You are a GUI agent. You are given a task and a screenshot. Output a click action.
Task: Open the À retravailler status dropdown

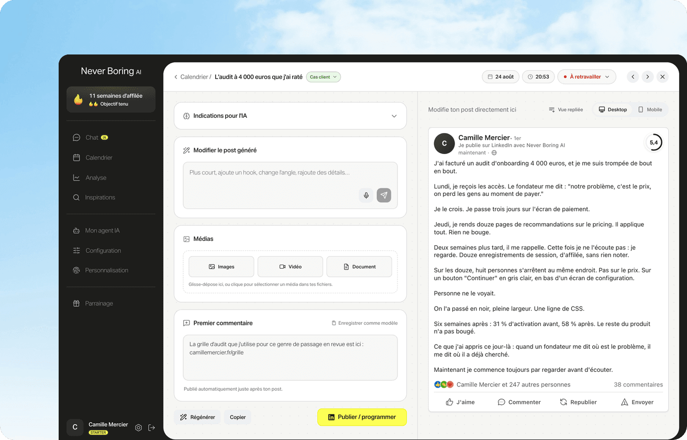586,77
